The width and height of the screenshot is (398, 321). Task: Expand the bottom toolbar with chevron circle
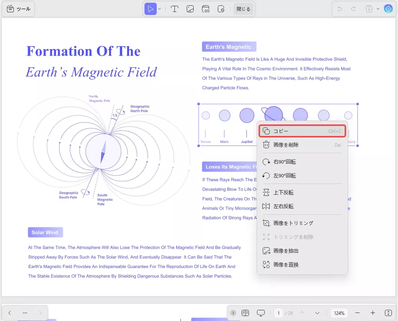coord(233,313)
